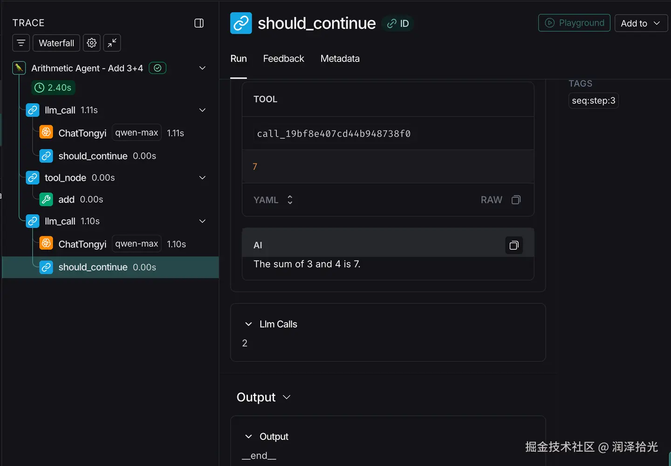Open the YAML format selector
The image size is (671, 466).
tap(273, 200)
